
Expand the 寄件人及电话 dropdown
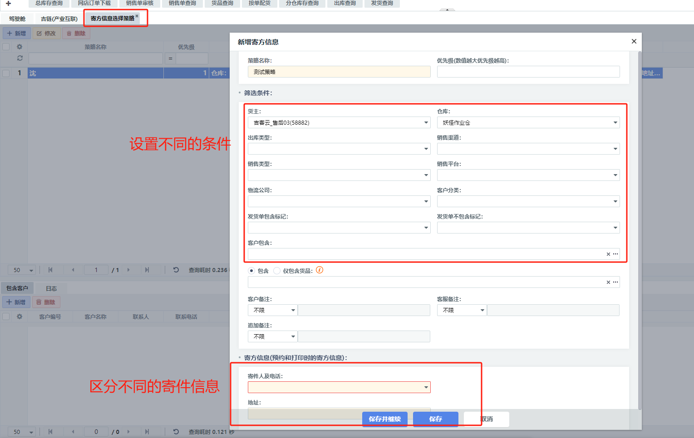pyautogui.click(x=426, y=387)
